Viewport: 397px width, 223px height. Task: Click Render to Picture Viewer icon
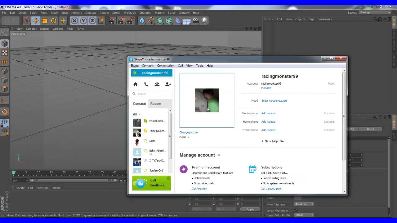pos(121,21)
